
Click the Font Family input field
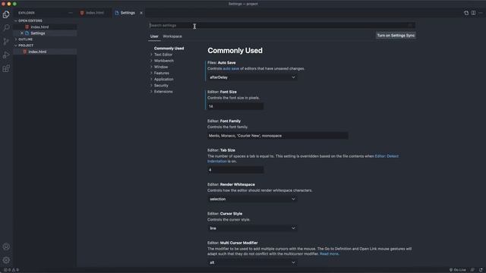pos(278,136)
